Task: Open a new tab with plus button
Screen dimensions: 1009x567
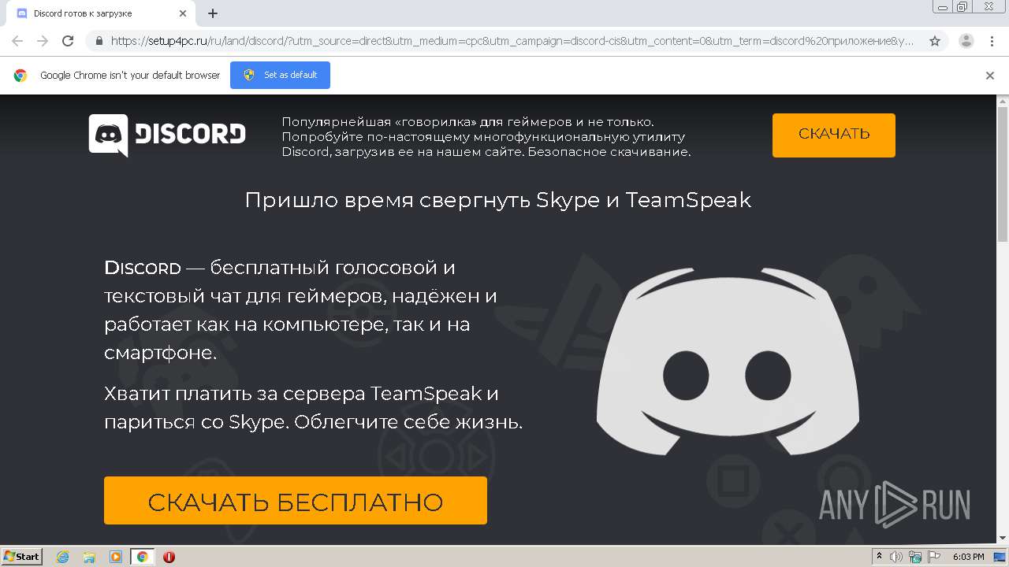Action: [x=213, y=13]
